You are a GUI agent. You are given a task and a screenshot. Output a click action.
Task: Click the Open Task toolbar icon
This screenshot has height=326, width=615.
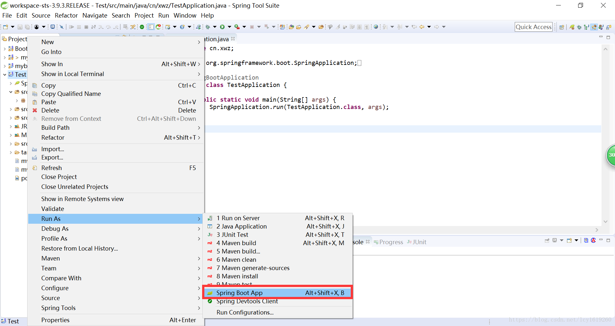(x=299, y=27)
